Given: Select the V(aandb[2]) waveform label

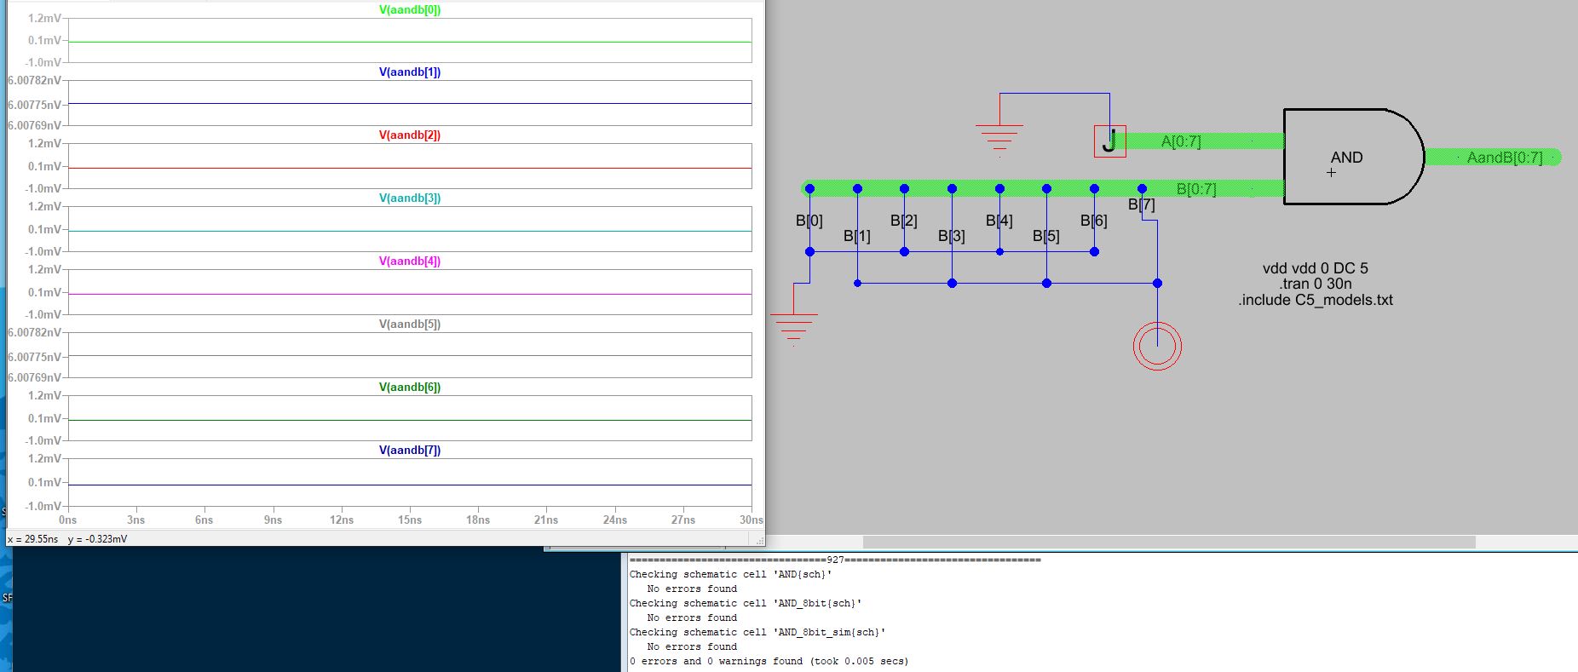Looking at the screenshot, I should pos(410,135).
